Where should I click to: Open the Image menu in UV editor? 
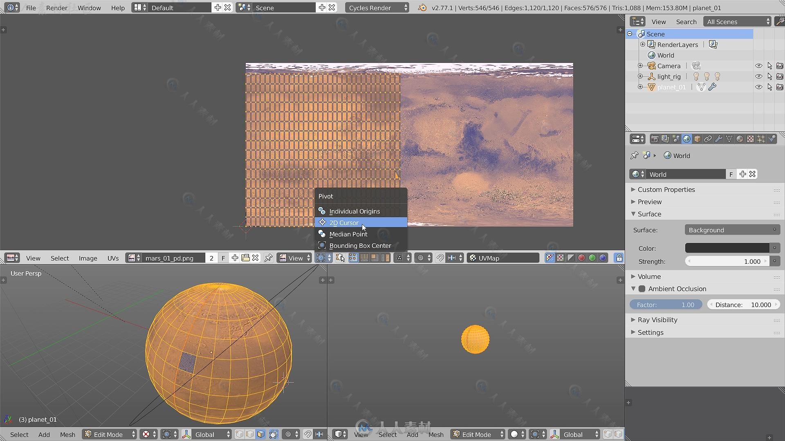tap(88, 258)
